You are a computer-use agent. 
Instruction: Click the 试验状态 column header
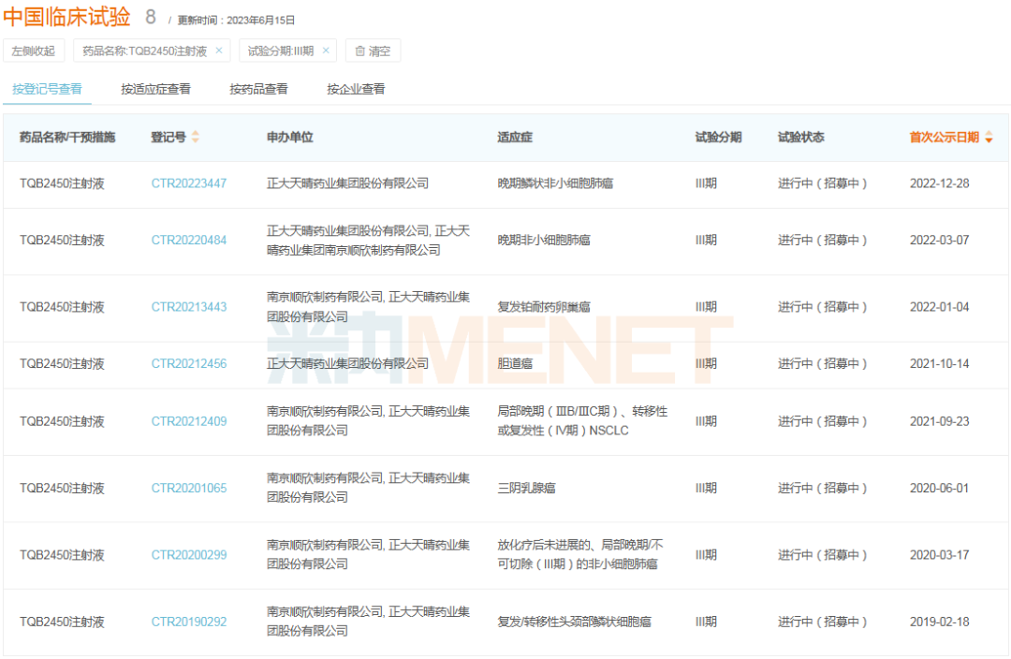pos(800,137)
